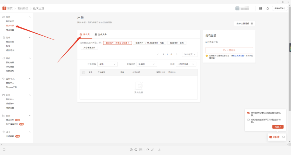Click the 卖家学习中心 button at top right
Image resolution: width=291 pixels, height=155 pixels.
pos(280,8)
